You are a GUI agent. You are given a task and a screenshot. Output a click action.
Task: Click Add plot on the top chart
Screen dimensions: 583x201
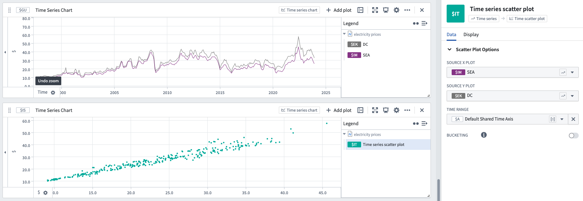click(x=339, y=10)
